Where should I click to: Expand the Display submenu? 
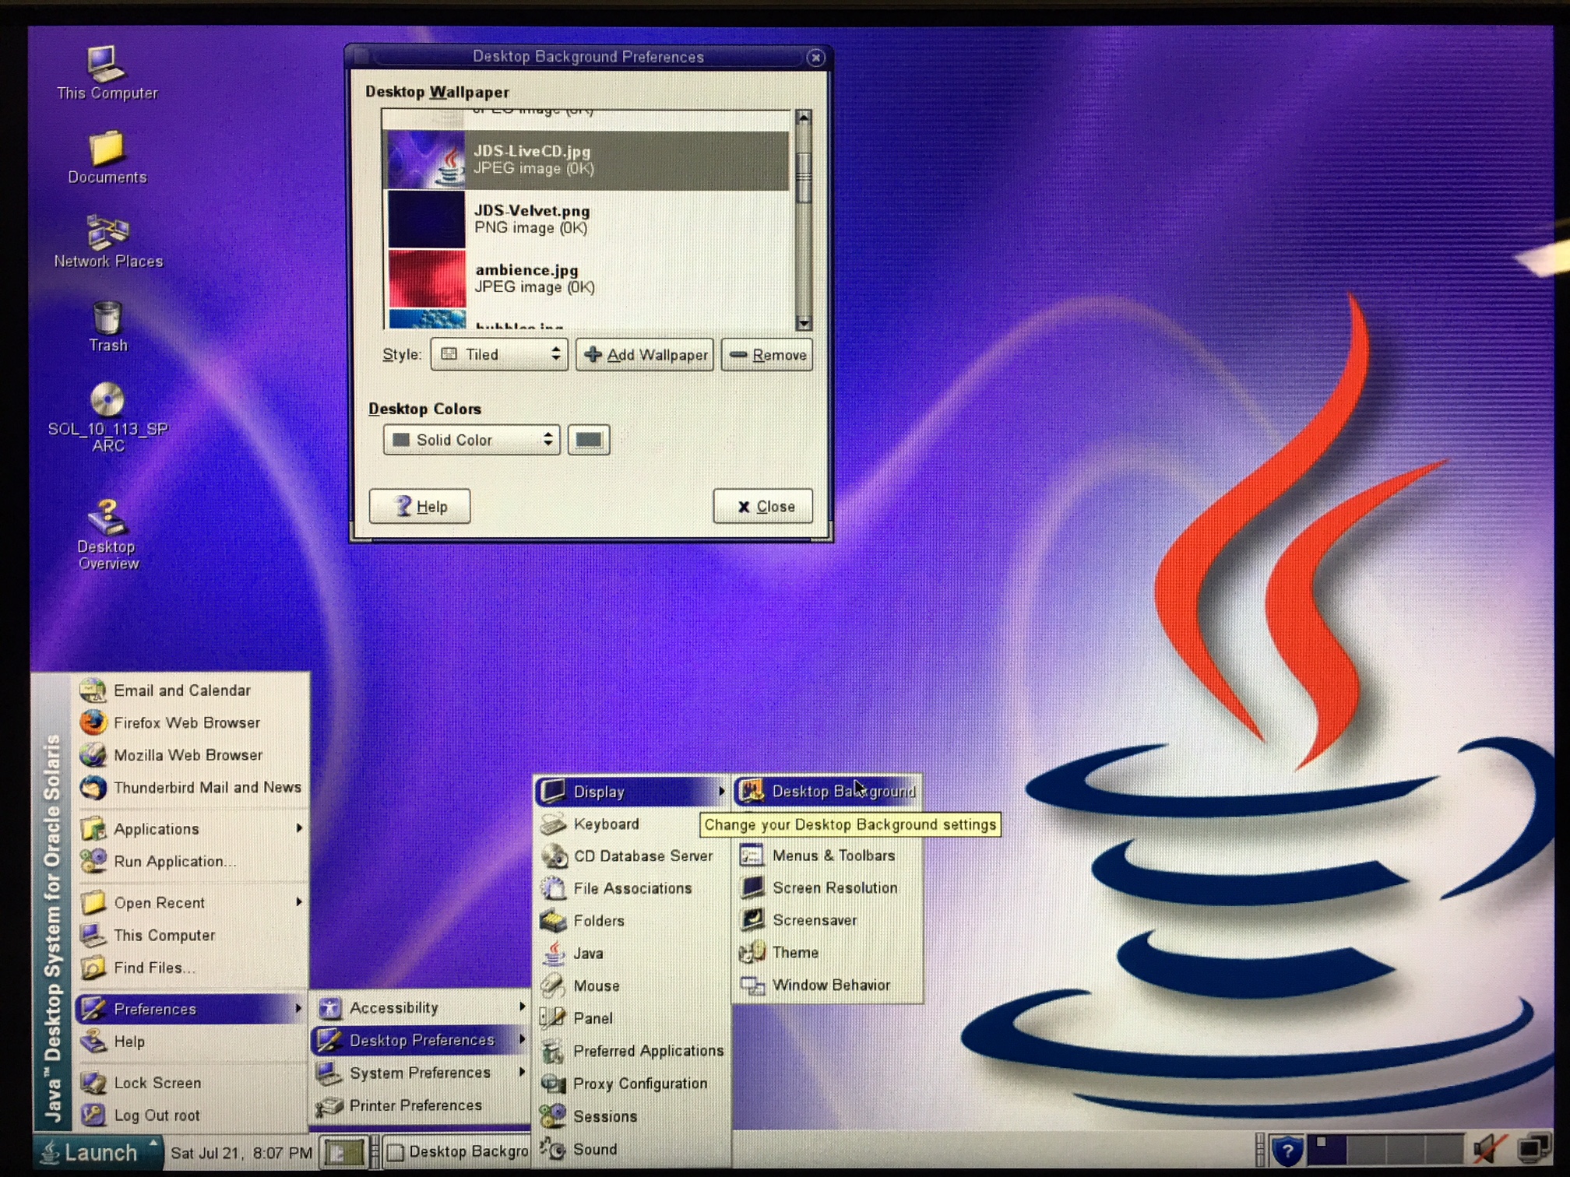coord(632,792)
